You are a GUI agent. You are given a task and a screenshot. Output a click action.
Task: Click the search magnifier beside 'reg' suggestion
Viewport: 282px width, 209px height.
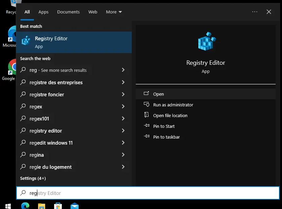tap(23, 70)
